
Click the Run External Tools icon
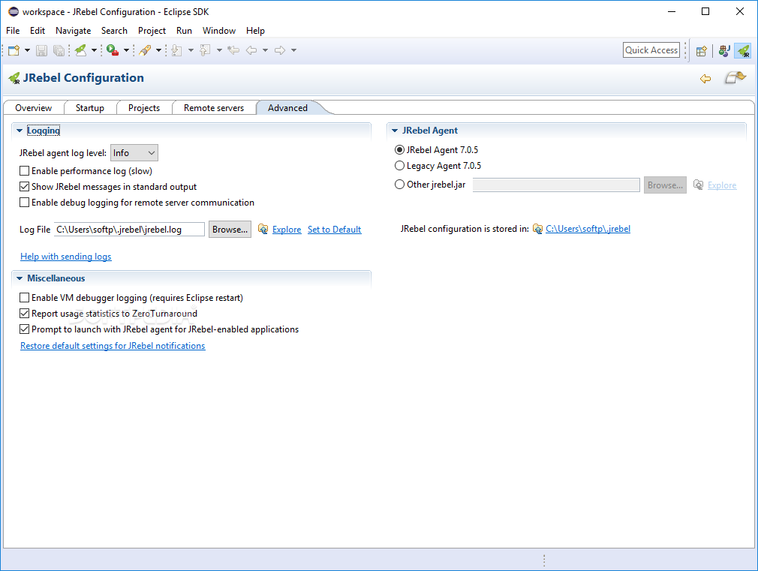(113, 50)
